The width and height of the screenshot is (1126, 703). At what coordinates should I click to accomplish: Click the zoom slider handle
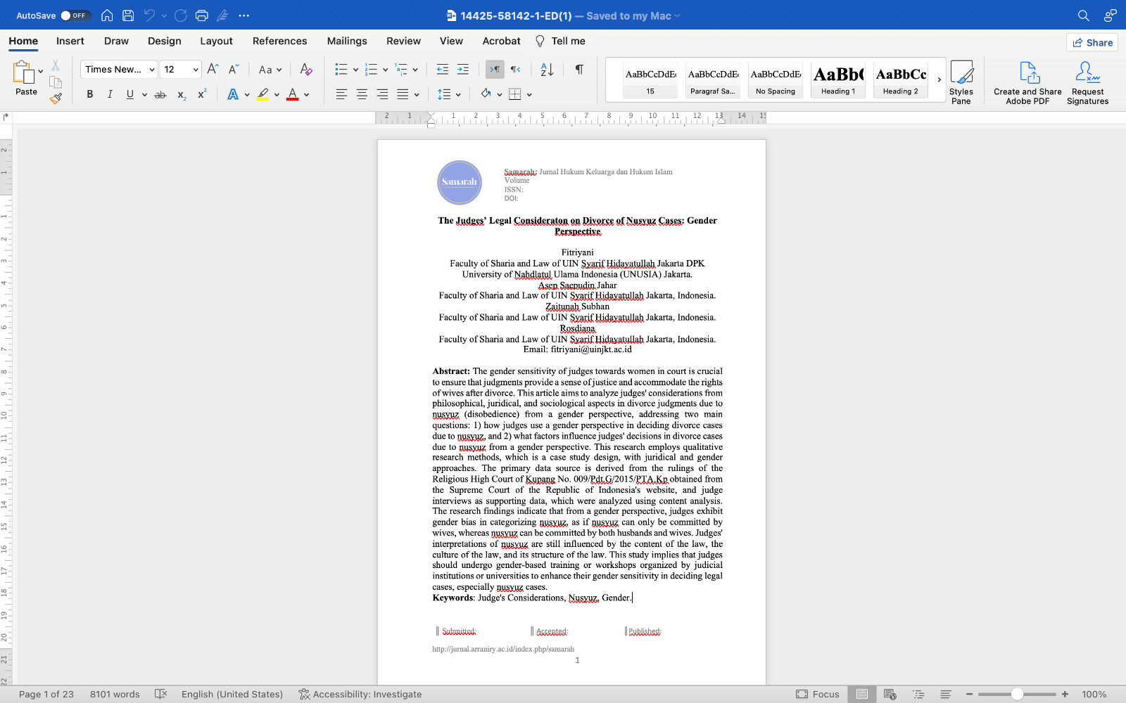pyautogui.click(x=1017, y=694)
